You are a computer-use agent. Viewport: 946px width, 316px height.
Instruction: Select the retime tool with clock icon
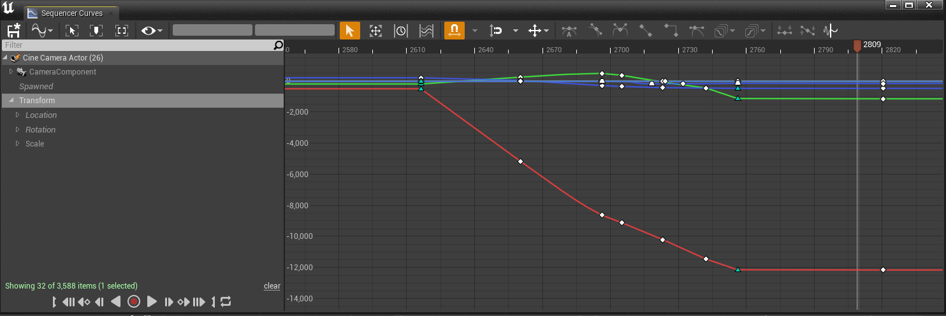pyautogui.click(x=401, y=30)
